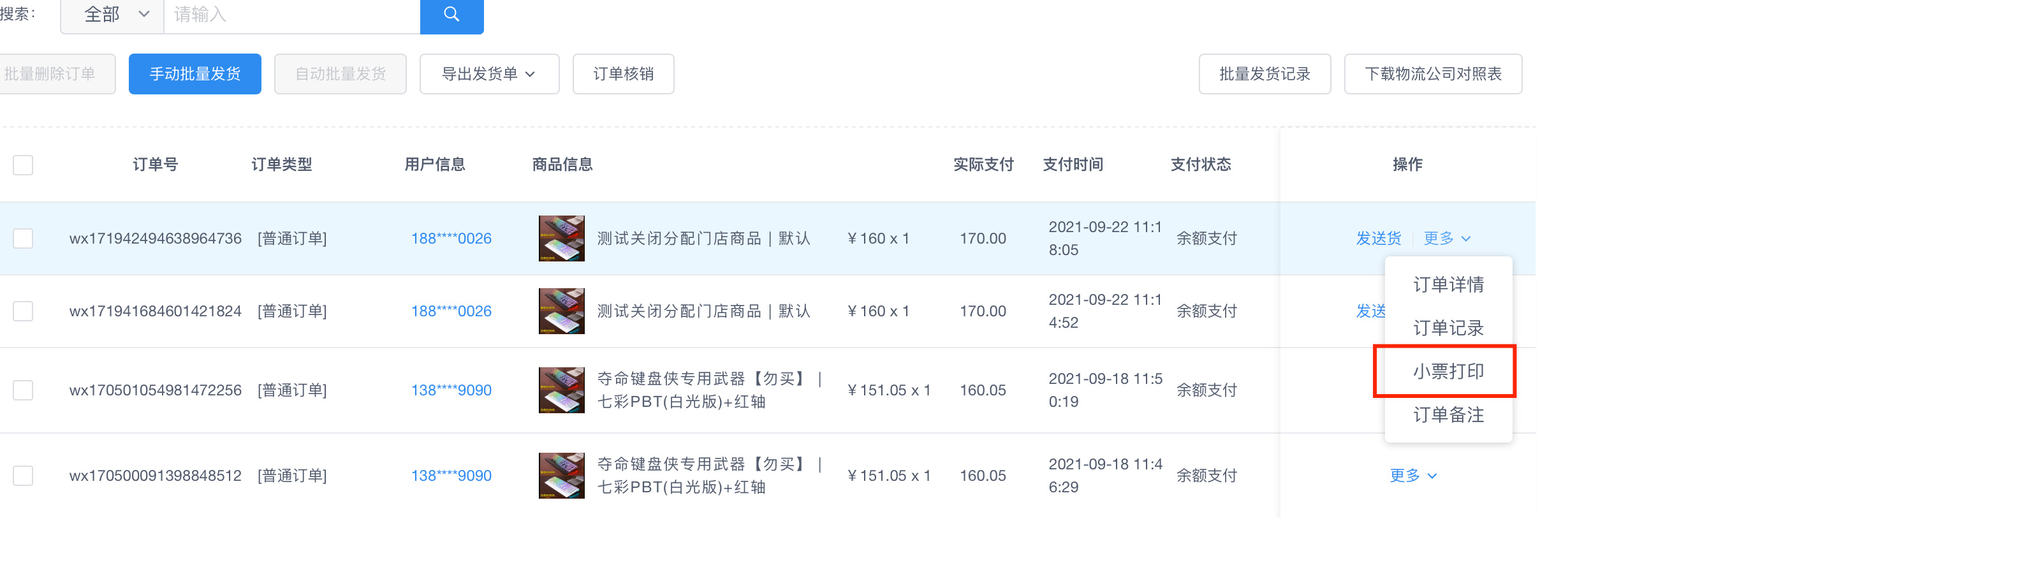
Task: Select checkbox for order wx170501054981472256
Action: pos(23,390)
